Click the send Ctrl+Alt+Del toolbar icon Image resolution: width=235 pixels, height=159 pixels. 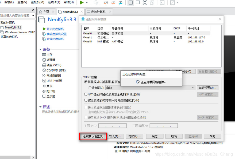[96, 3]
